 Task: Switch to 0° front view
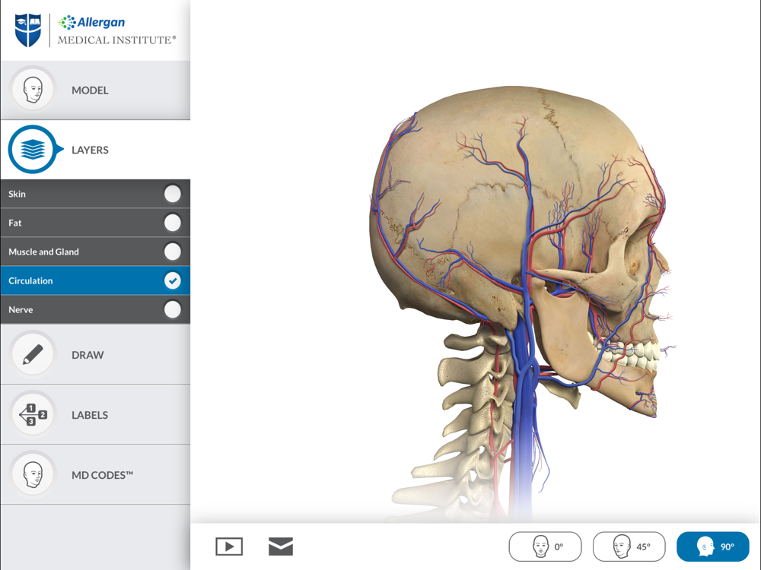[545, 546]
